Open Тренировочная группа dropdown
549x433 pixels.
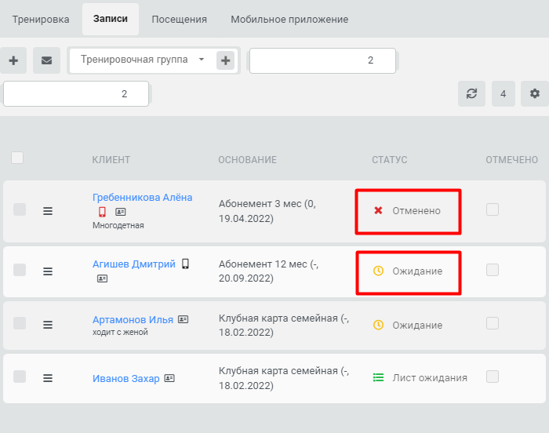(143, 60)
